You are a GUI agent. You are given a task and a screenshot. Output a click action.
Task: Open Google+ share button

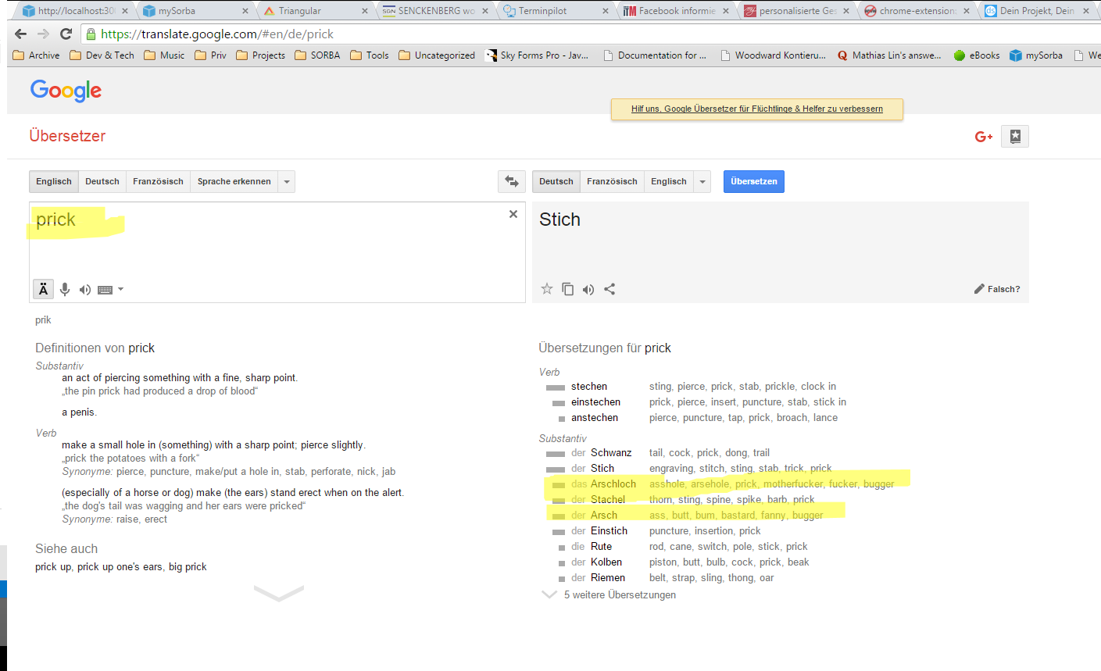coord(984,137)
